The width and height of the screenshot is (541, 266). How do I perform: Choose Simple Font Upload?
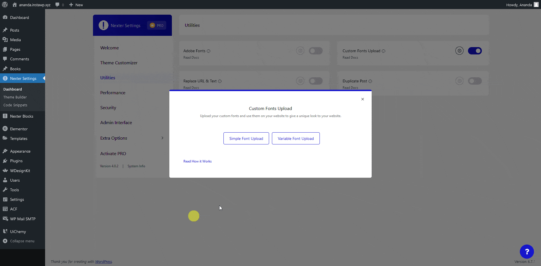[x=246, y=139]
